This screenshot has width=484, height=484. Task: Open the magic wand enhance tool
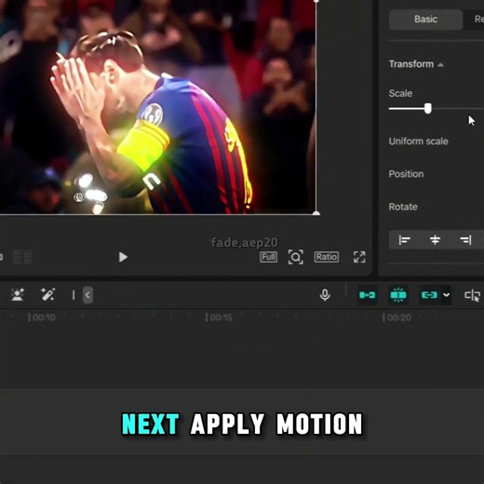pos(48,294)
